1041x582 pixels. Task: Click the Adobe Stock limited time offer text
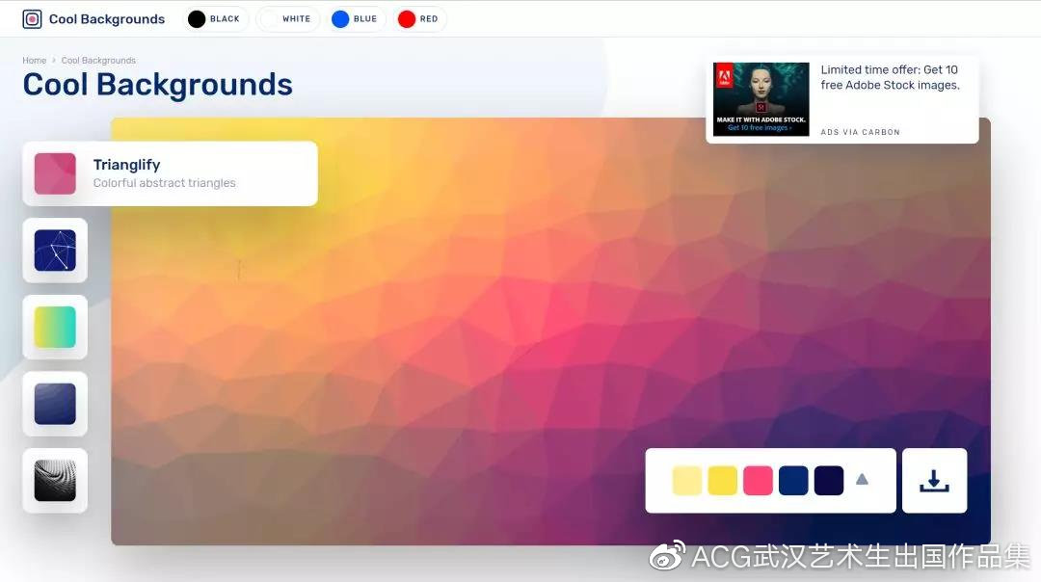coord(890,77)
